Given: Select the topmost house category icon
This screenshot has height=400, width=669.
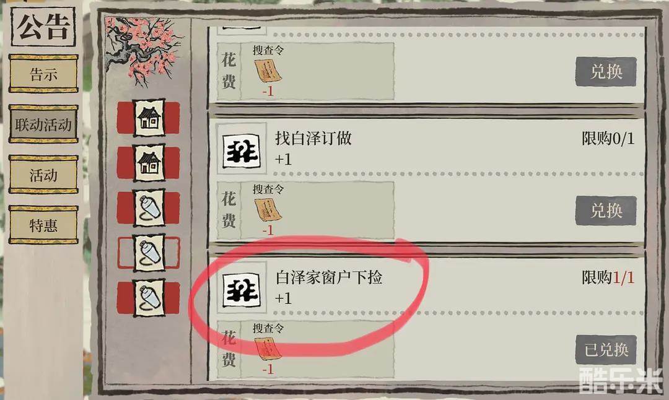Looking at the screenshot, I should click(149, 118).
